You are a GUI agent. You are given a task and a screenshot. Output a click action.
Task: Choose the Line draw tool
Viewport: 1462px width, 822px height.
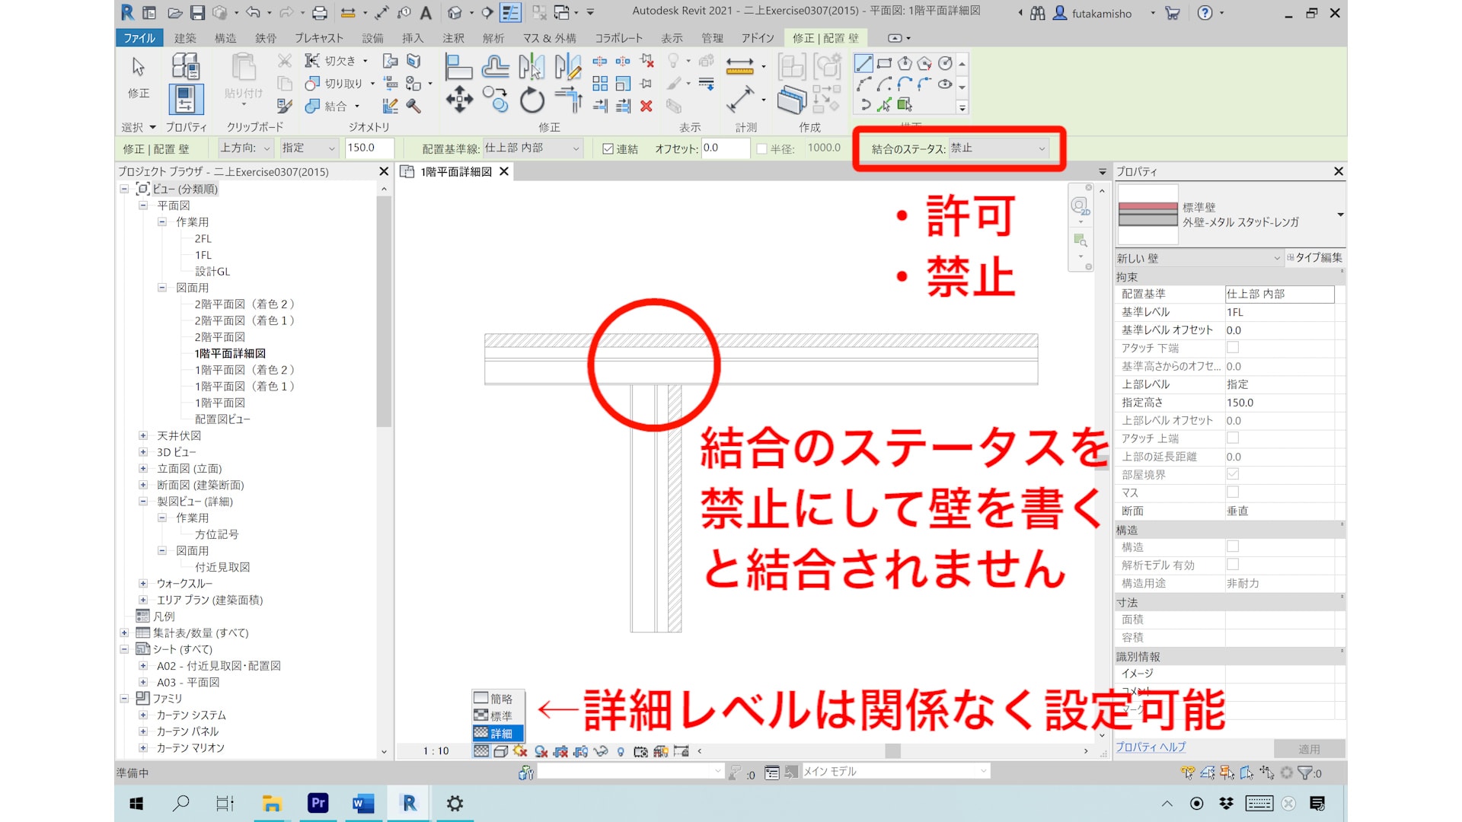point(863,64)
